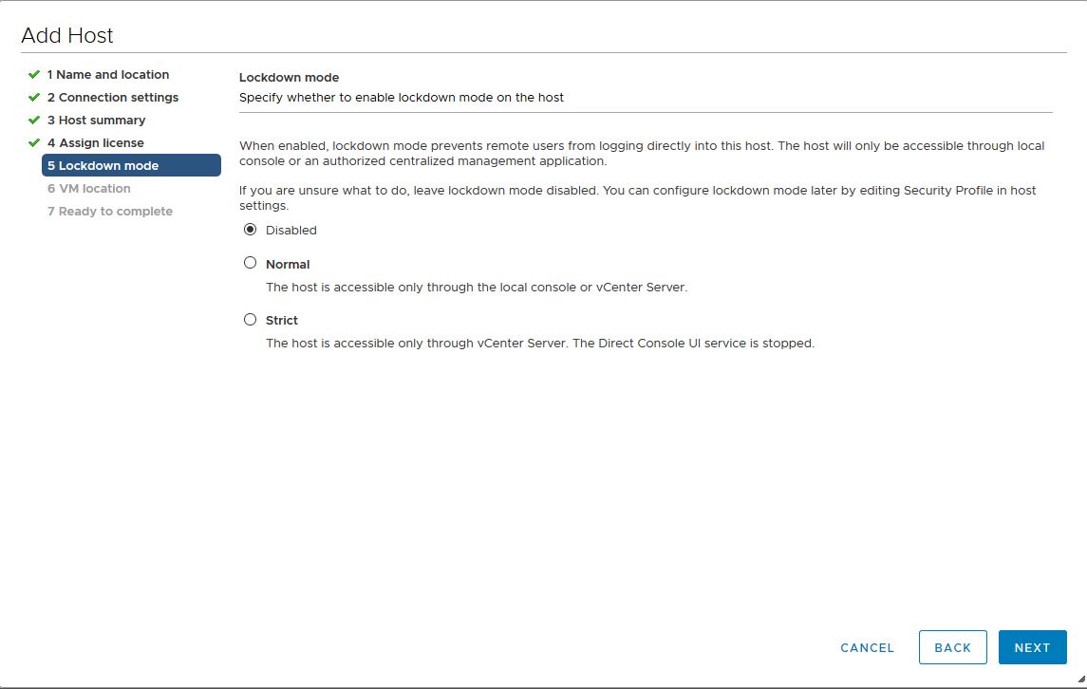
Task: Go to step 1 Name and location
Action: click(x=108, y=74)
